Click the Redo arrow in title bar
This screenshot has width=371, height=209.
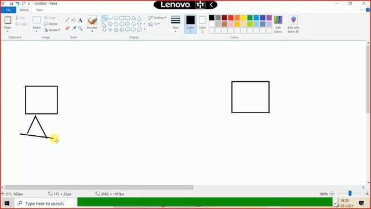[23, 3]
